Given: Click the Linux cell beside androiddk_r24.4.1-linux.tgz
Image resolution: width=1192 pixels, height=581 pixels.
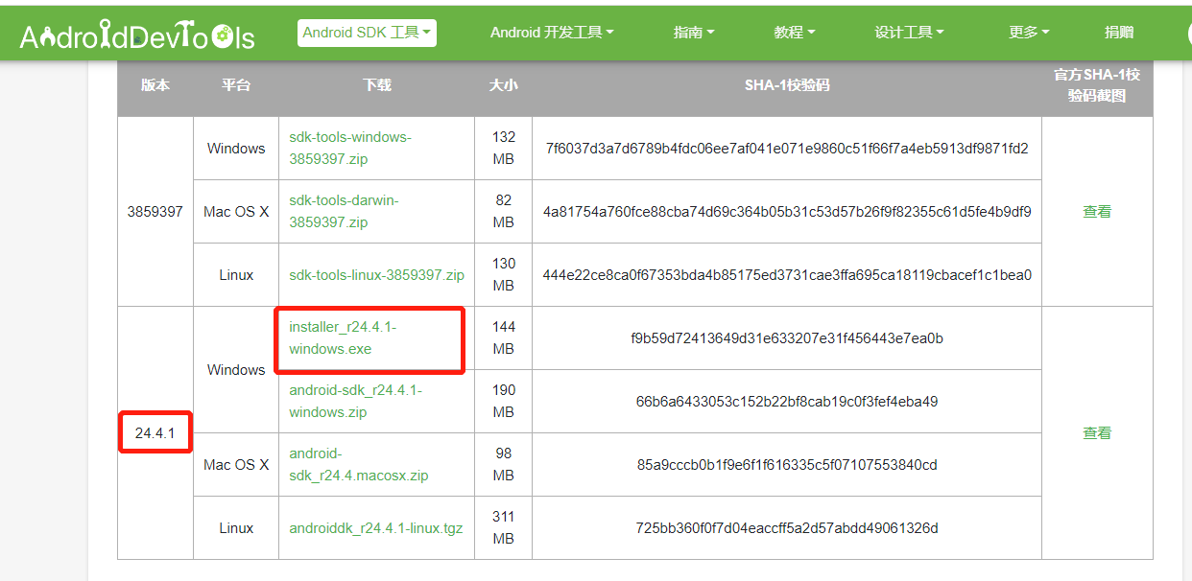Looking at the screenshot, I should tap(236, 528).
